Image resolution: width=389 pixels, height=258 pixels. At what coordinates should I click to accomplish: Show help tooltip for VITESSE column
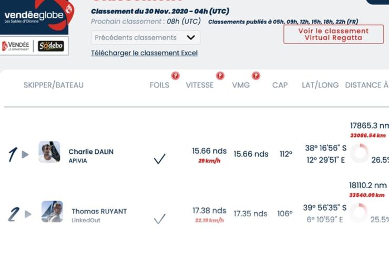point(220,76)
